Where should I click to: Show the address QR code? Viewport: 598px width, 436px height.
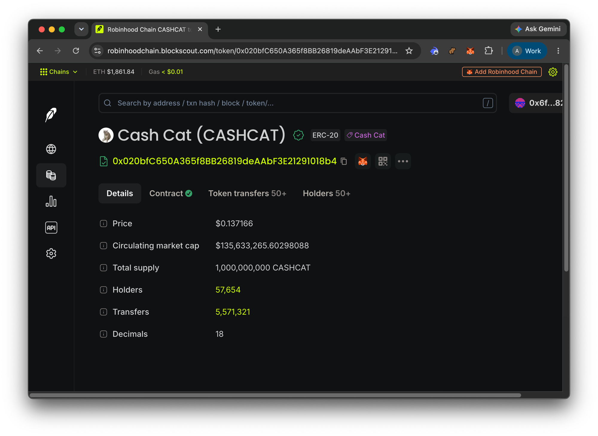383,161
